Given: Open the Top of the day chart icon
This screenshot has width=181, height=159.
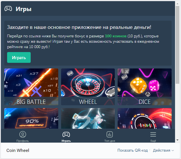Looking at the screenshot, I should 110,134.
